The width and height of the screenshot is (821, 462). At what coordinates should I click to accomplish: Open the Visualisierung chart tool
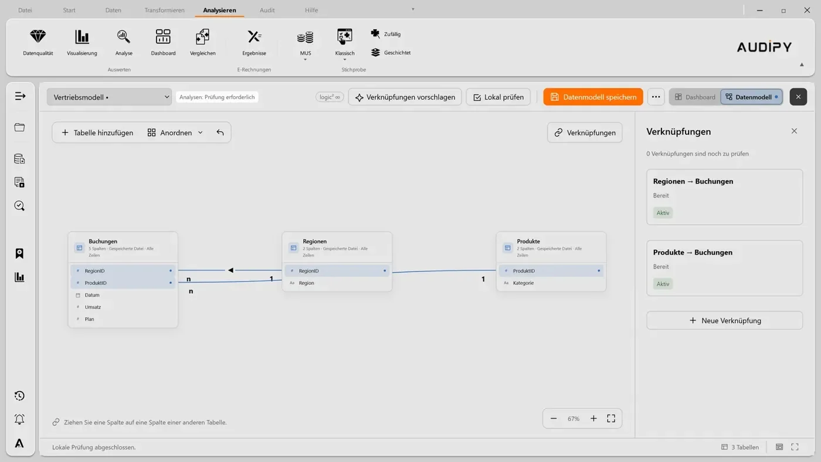tap(82, 43)
